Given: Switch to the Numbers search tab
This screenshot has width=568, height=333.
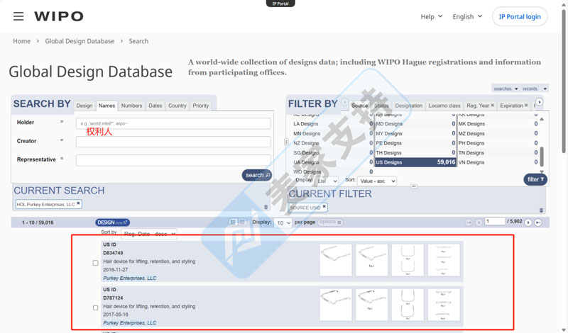Looking at the screenshot, I should (131, 106).
